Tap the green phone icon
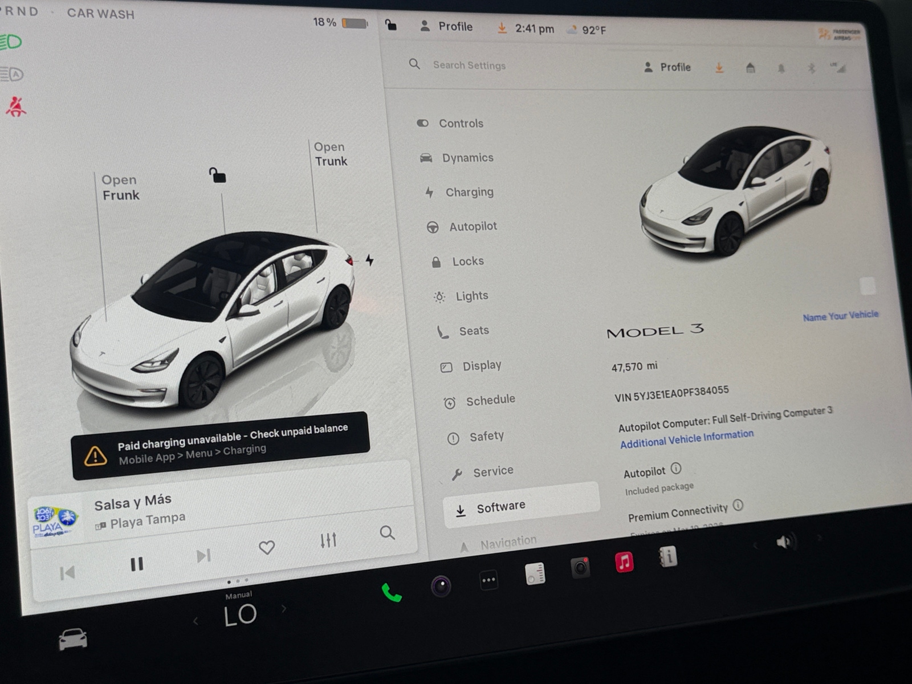This screenshot has height=684, width=912. click(392, 593)
